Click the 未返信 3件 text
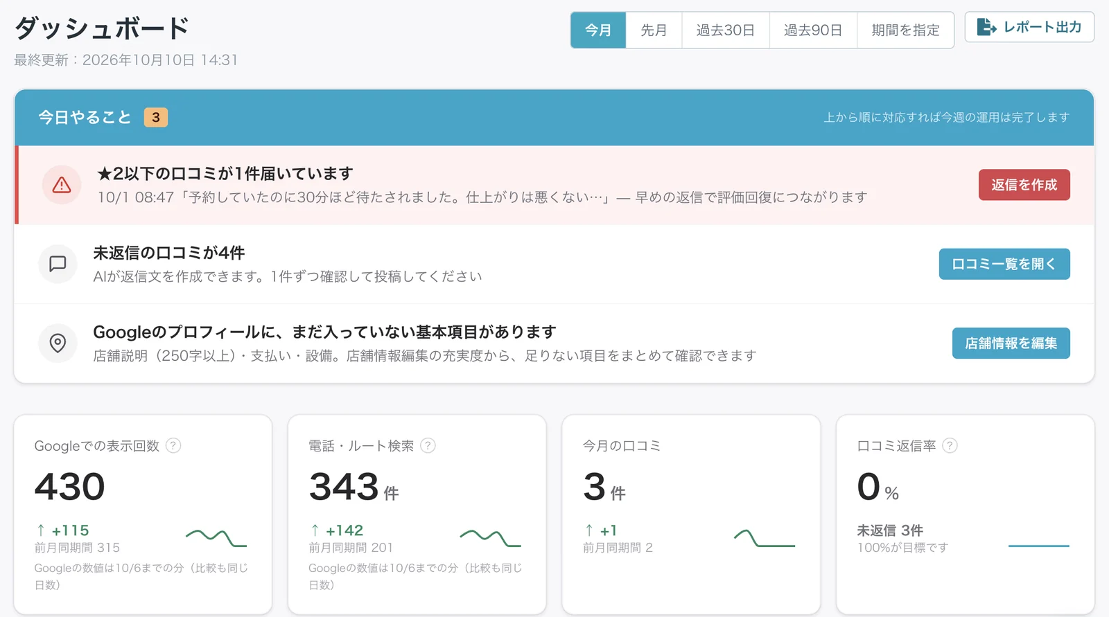Screen dimensions: 1109x617 (x=890, y=530)
